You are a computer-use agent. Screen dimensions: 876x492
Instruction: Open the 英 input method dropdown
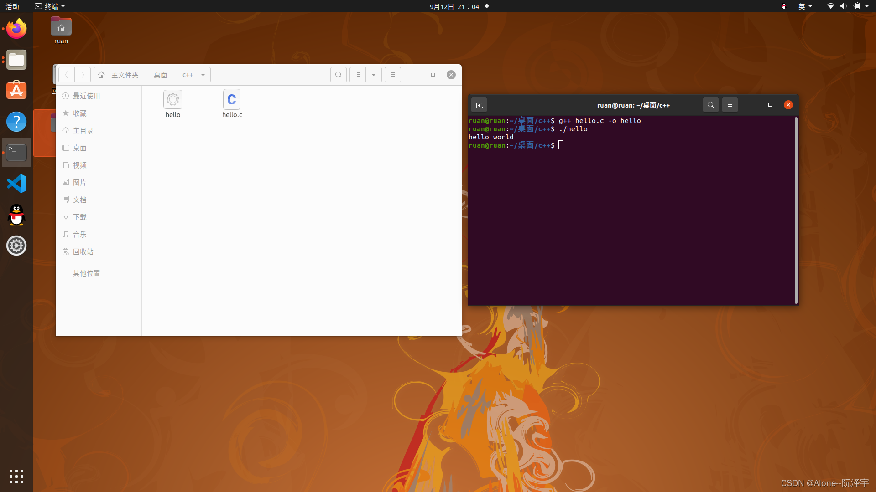click(805, 6)
